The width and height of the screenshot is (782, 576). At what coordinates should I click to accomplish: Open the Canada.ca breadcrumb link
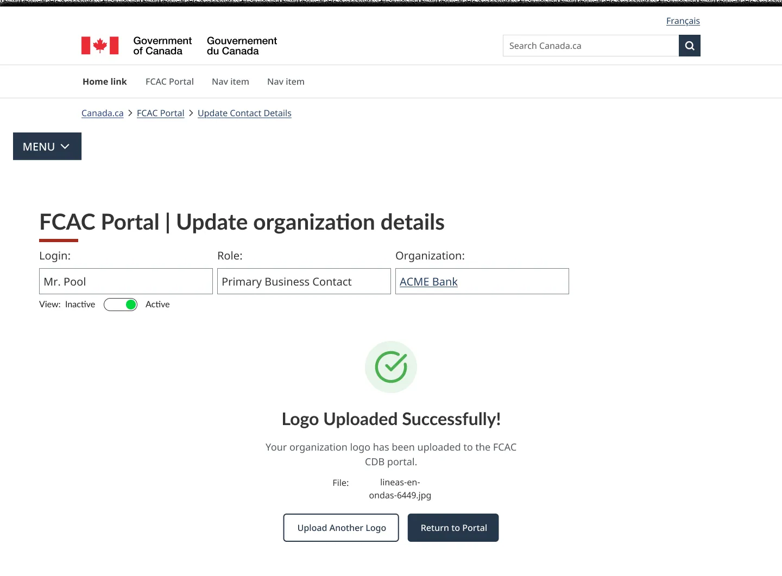pos(103,113)
